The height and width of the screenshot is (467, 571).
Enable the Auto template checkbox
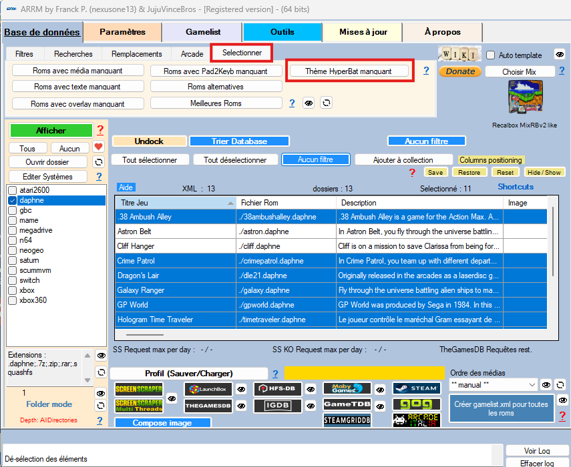(x=491, y=55)
